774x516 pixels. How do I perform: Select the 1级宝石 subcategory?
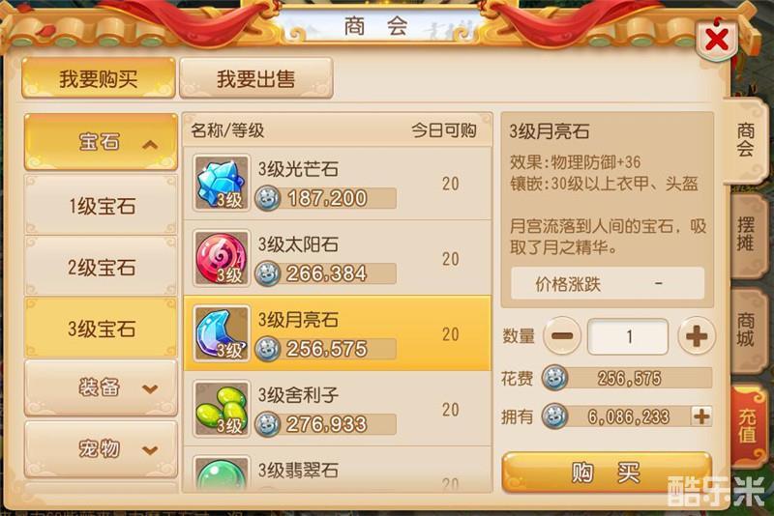click(102, 206)
